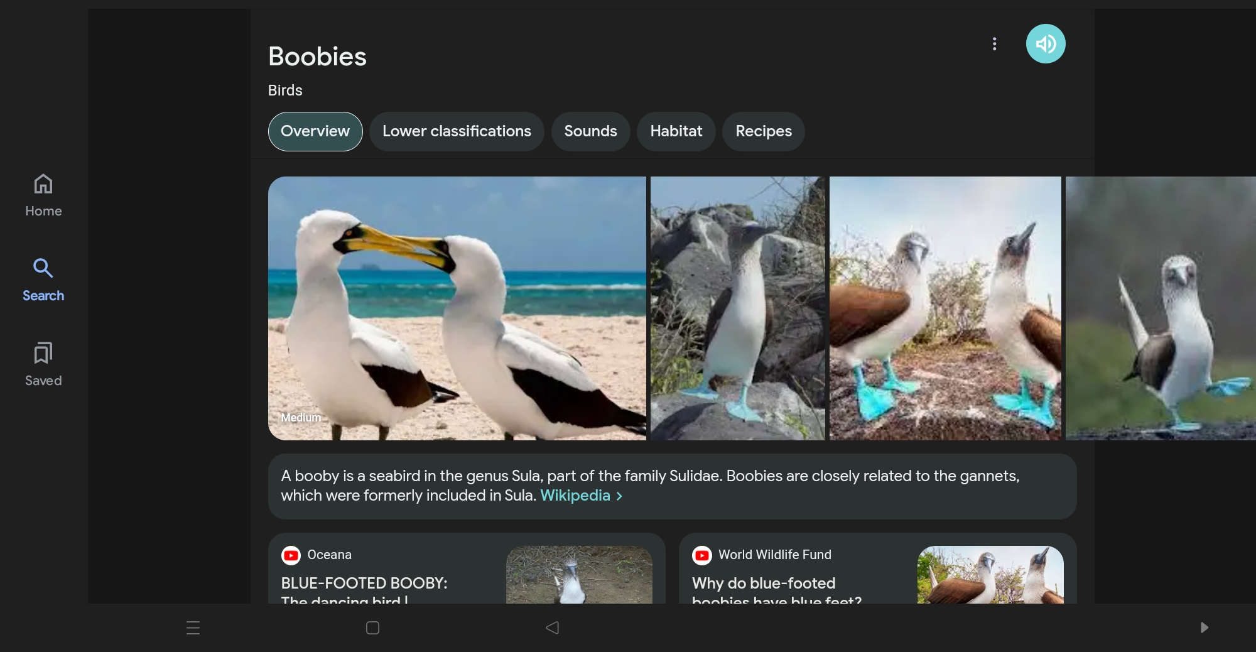Open the Sounds tab
The height and width of the screenshot is (652, 1256).
590,131
